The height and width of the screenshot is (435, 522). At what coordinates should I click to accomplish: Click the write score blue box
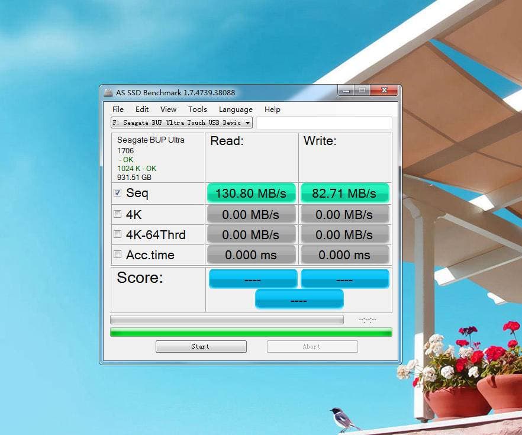point(345,279)
